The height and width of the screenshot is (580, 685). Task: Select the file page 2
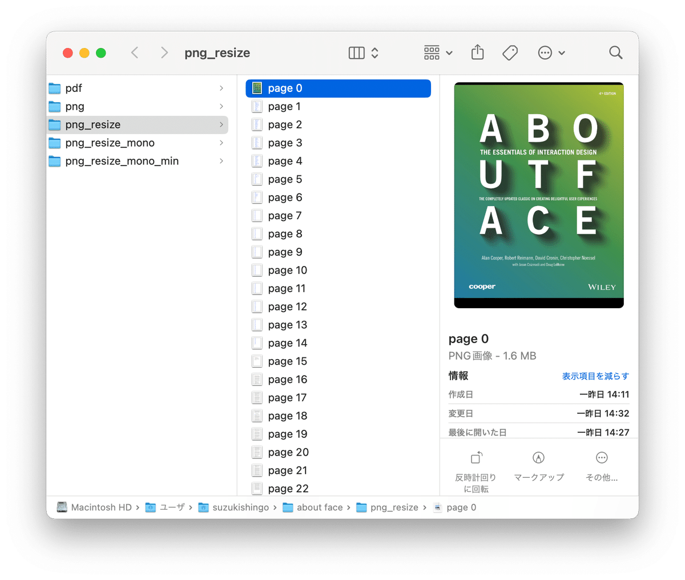point(338,124)
